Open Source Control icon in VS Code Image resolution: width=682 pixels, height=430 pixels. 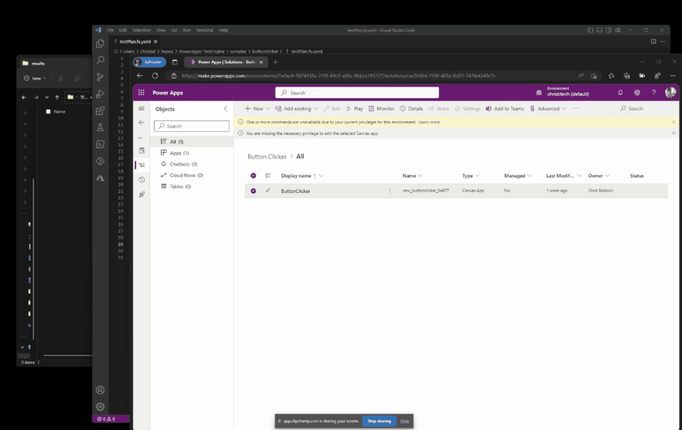(100, 77)
